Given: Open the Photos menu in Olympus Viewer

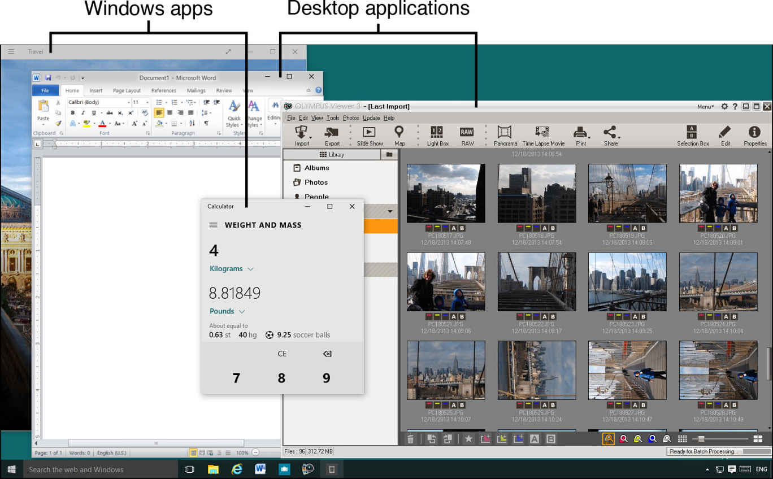Looking at the screenshot, I should tap(351, 118).
